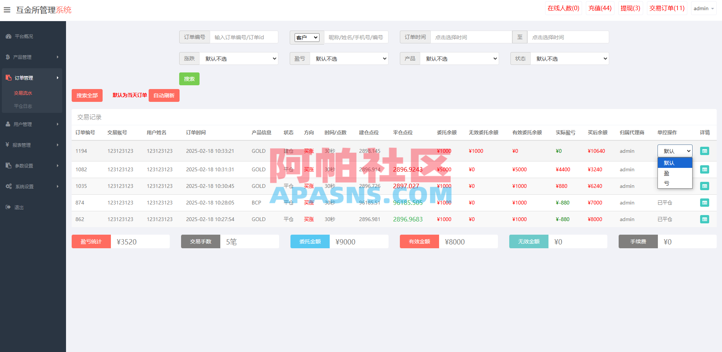This screenshot has height=352, width=722.
Task: Click the 产品管理 sidebar icon
Action: pyautogui.click(x=8, y=57)
